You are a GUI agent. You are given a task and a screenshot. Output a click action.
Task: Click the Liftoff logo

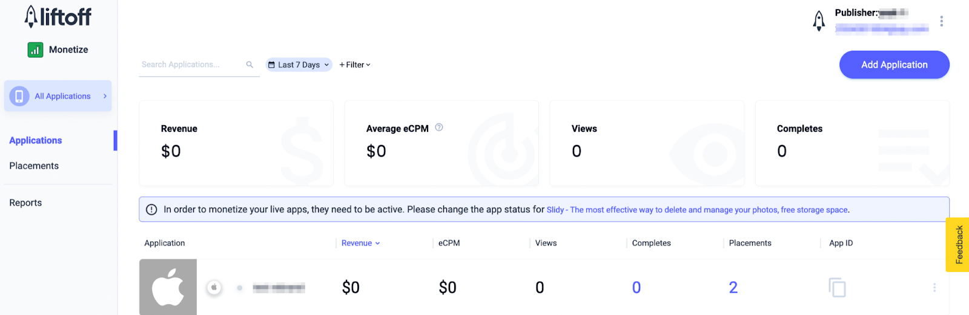(x=58, y=17)
